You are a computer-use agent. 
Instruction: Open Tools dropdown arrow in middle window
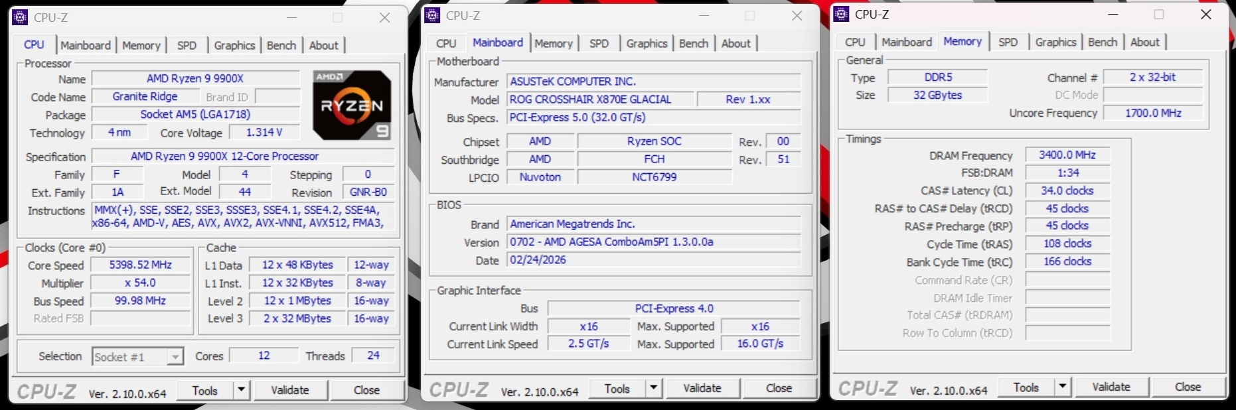[654, 388]
